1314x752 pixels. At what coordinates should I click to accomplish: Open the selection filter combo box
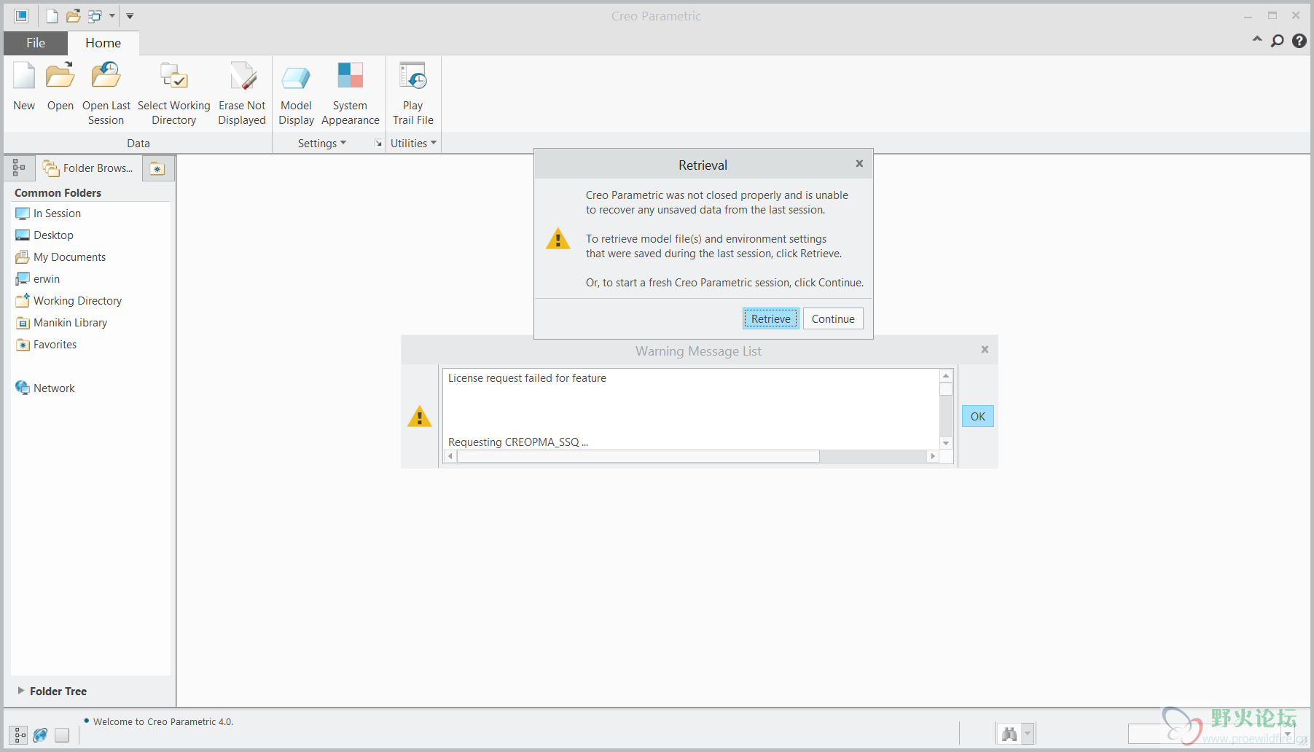[1212, 734]
